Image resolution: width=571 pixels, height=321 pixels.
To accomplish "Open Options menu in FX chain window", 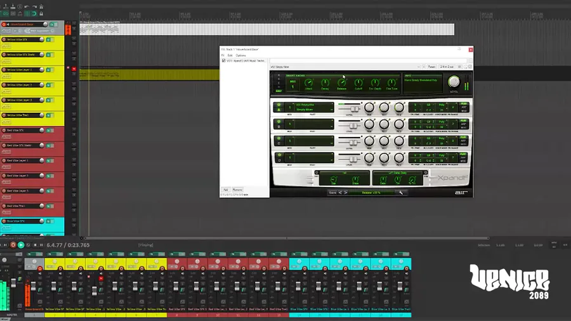I will pos(240,55).
